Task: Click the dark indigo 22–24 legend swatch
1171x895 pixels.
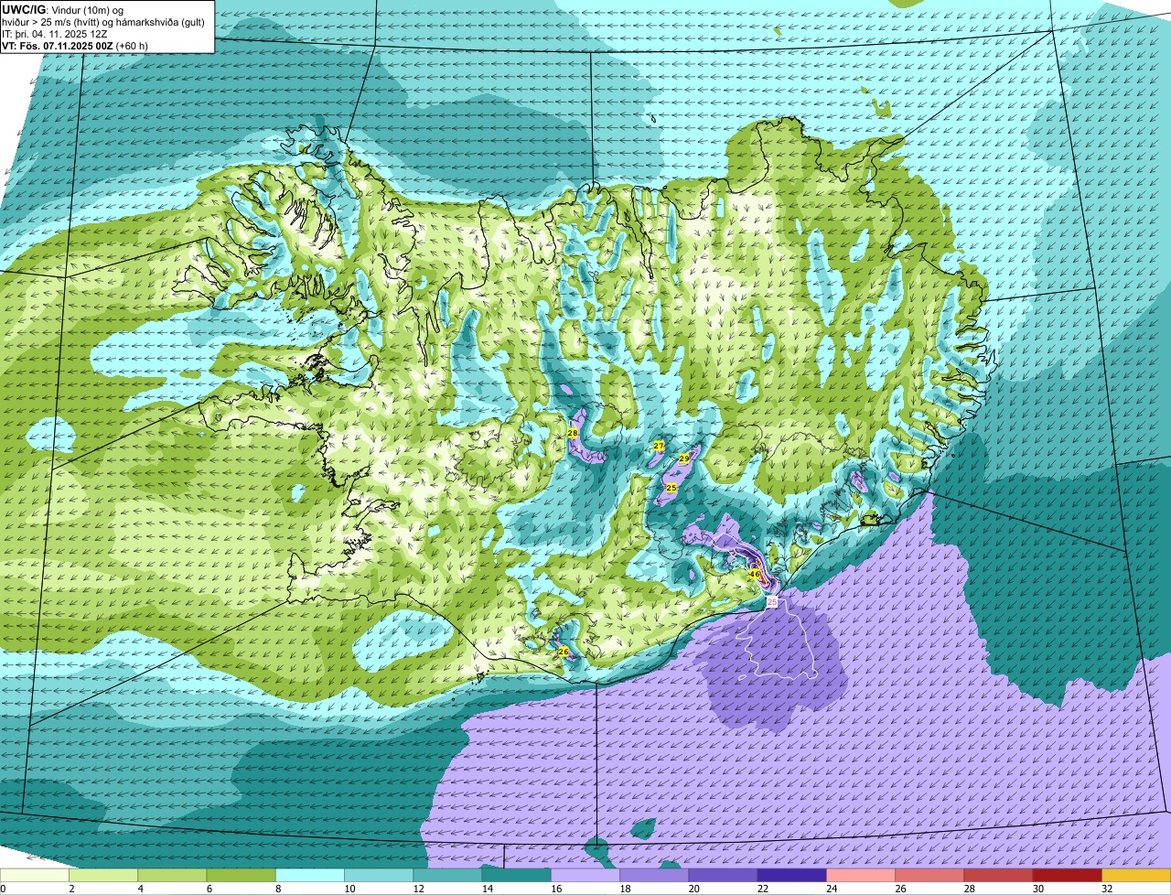Action: coord(792,876)
